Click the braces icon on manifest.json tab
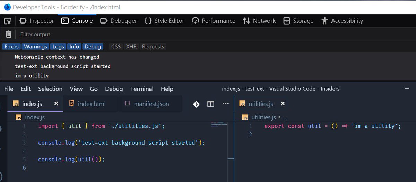 coord(127,104)
